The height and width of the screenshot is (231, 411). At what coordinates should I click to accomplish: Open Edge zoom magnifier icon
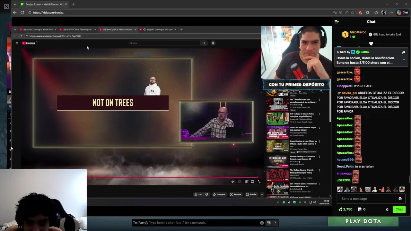341,13
